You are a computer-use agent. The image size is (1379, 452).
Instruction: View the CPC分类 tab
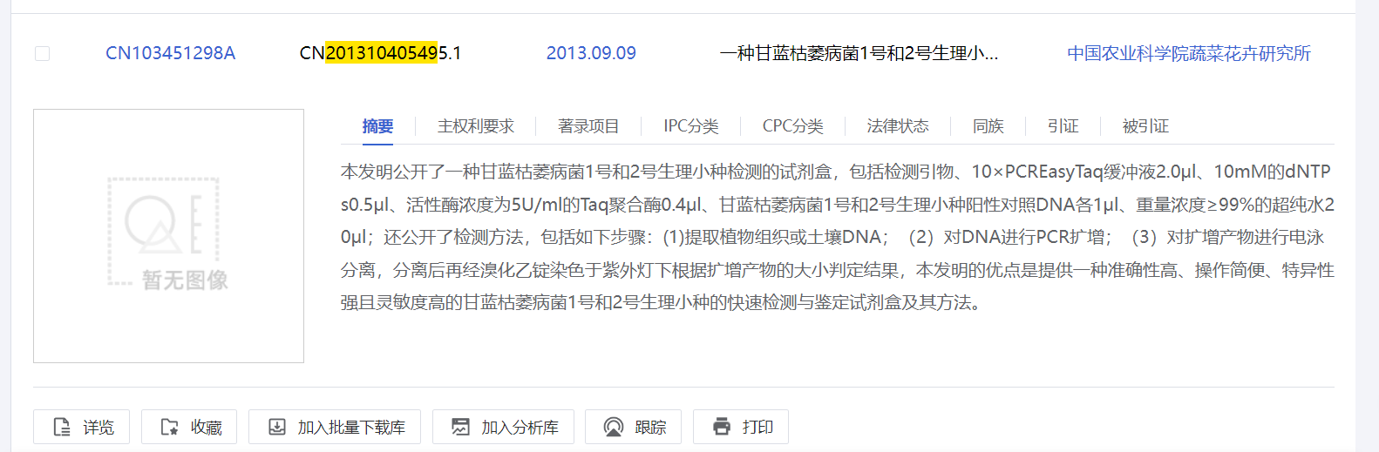[x=792, y=126]
